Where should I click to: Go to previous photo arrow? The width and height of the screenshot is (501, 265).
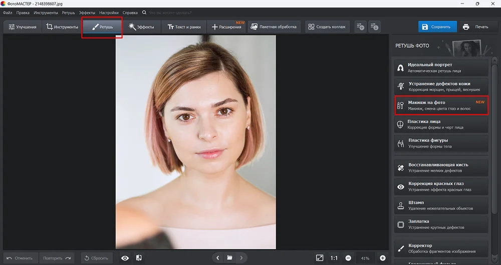click(217, 258)
